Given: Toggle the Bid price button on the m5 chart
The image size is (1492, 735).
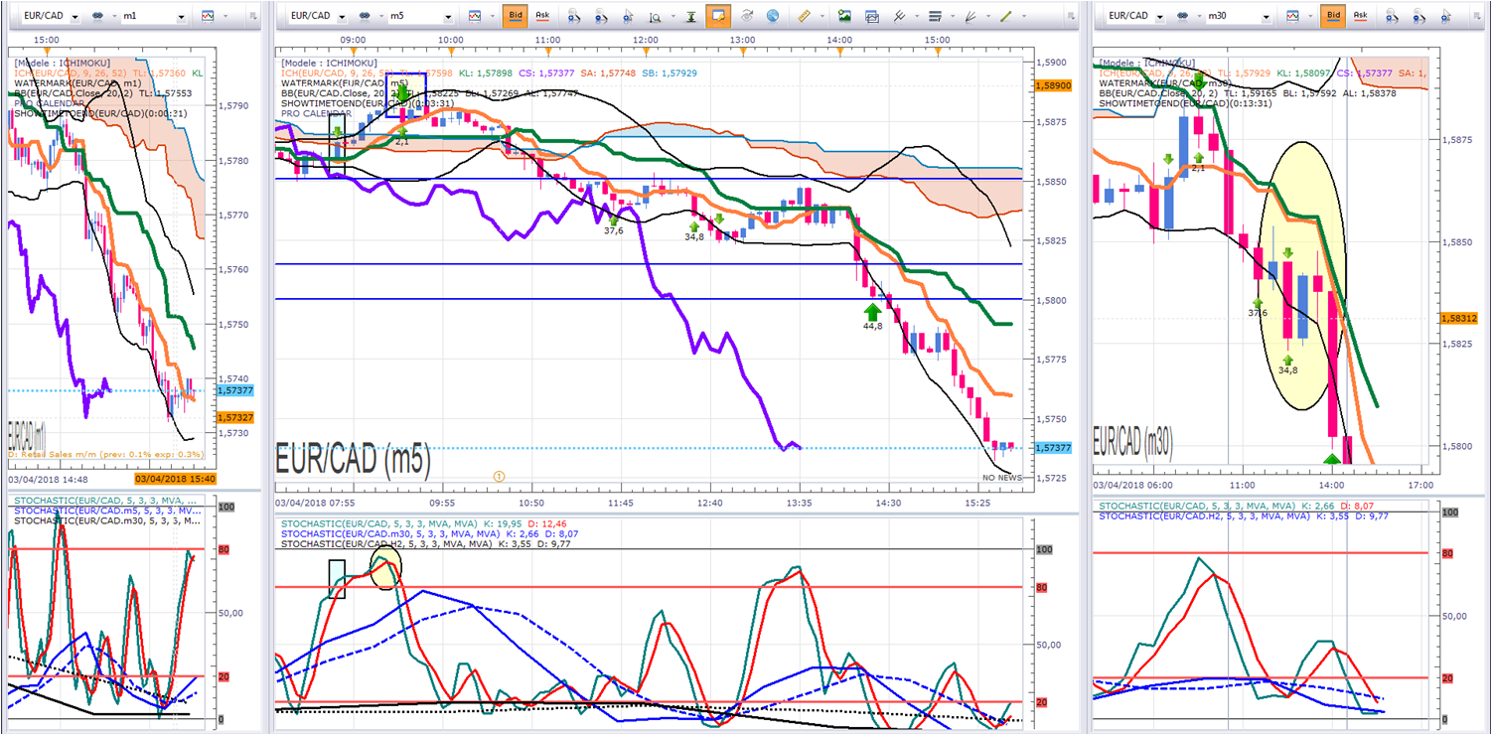Looking at the screenshot, I should pyautogui.click(x=515, y=17).
